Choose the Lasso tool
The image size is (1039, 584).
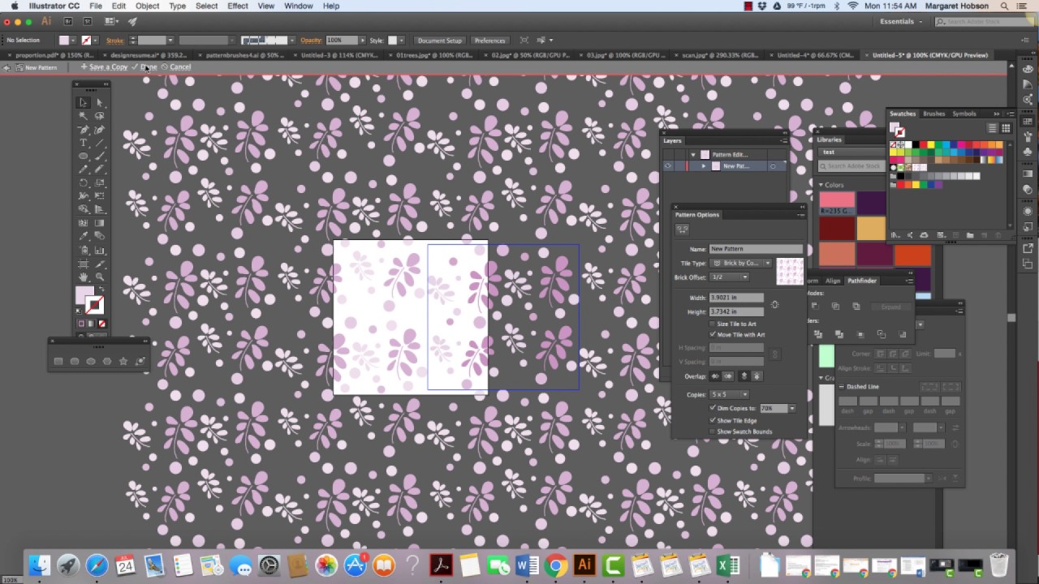[100, 116]
